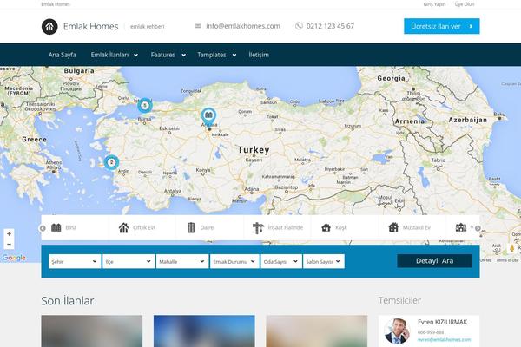Expand the Features menu

tap(168, 55)
